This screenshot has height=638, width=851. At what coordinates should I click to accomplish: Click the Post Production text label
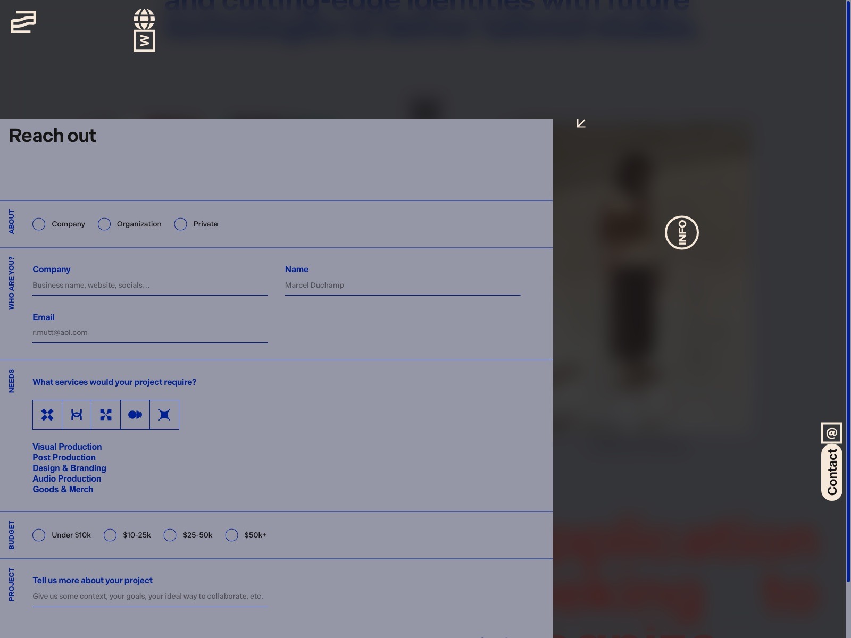coord(64,458)
